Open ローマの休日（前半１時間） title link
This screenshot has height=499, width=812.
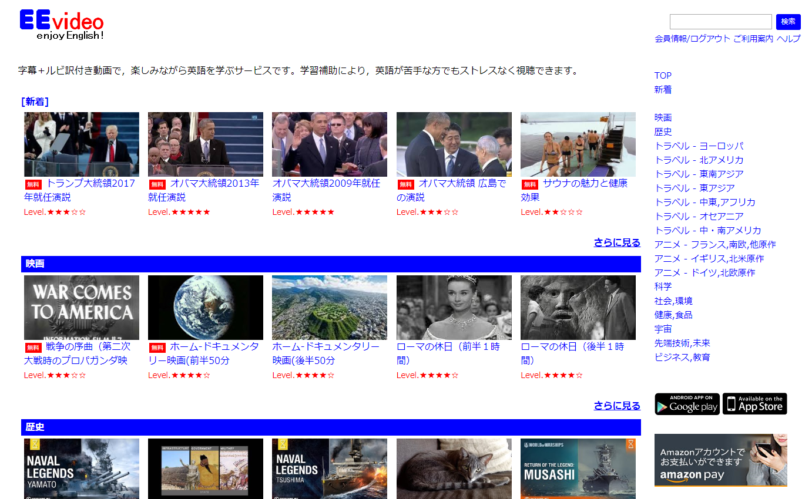coord(448,353)
